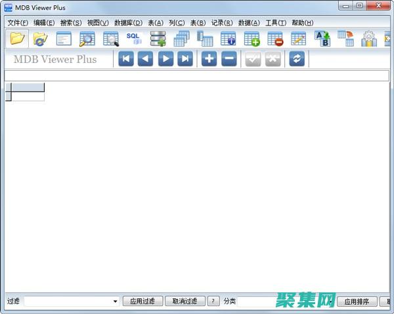Click the table information icon
The height and width of the screenshot is (314, 394).
228,39
